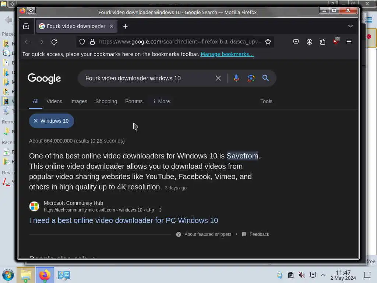Show site security padlock info
The image size is (377, 283).
(x=92, y=42)
